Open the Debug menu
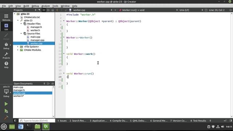233x131 pixels. coord(35,6)
